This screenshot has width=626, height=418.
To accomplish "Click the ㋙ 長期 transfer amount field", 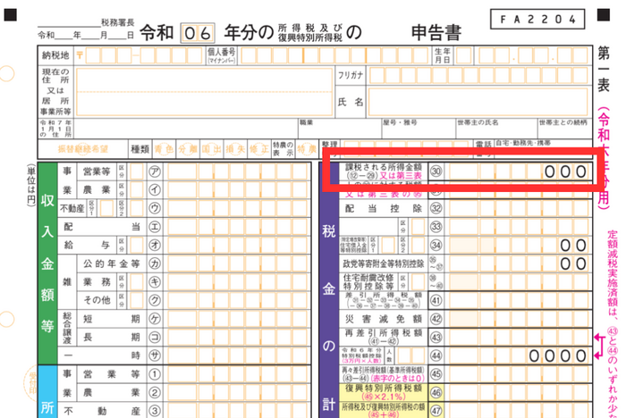I will pyautogui.click(x=237, y=338).
